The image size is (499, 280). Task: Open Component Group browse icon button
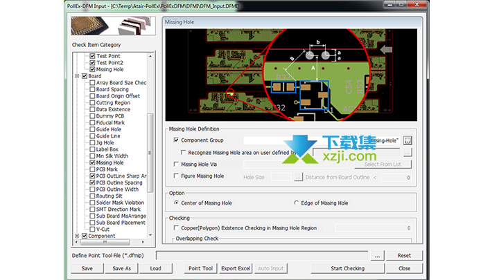[x=408, y=140]
